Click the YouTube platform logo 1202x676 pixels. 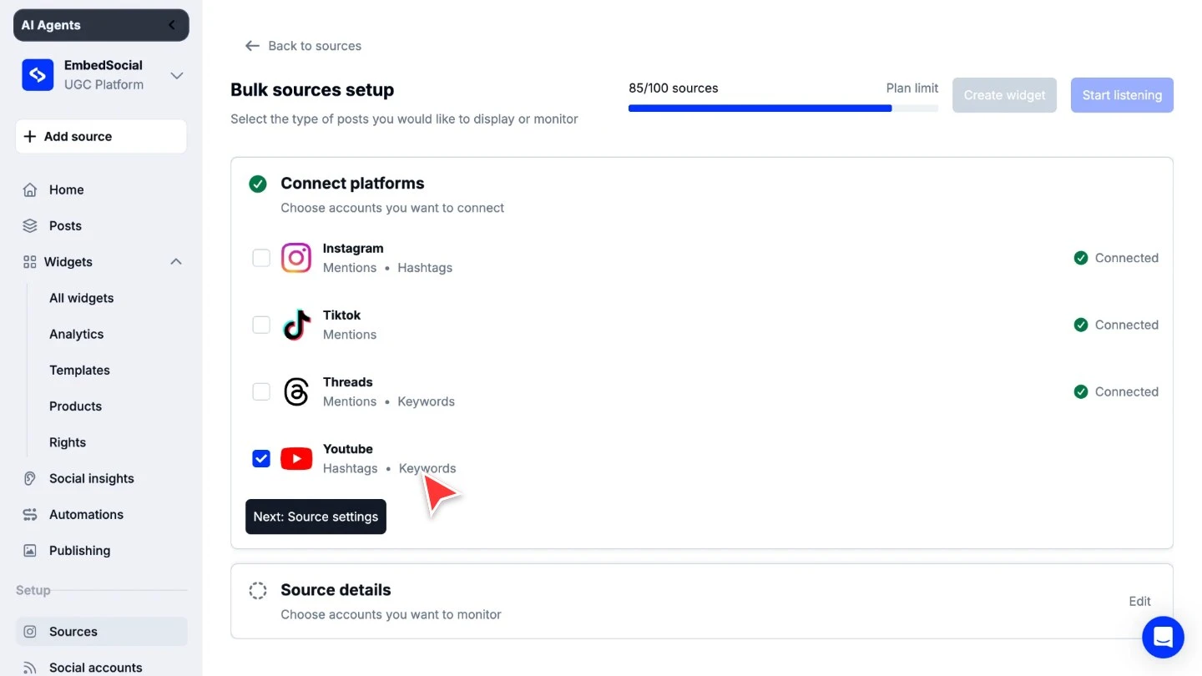[x=296, y=458]
